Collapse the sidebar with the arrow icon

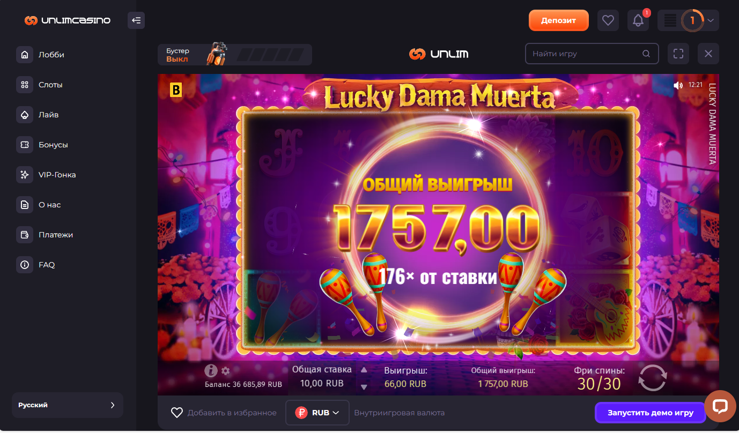pyautogui.click(x=136, y=20)
